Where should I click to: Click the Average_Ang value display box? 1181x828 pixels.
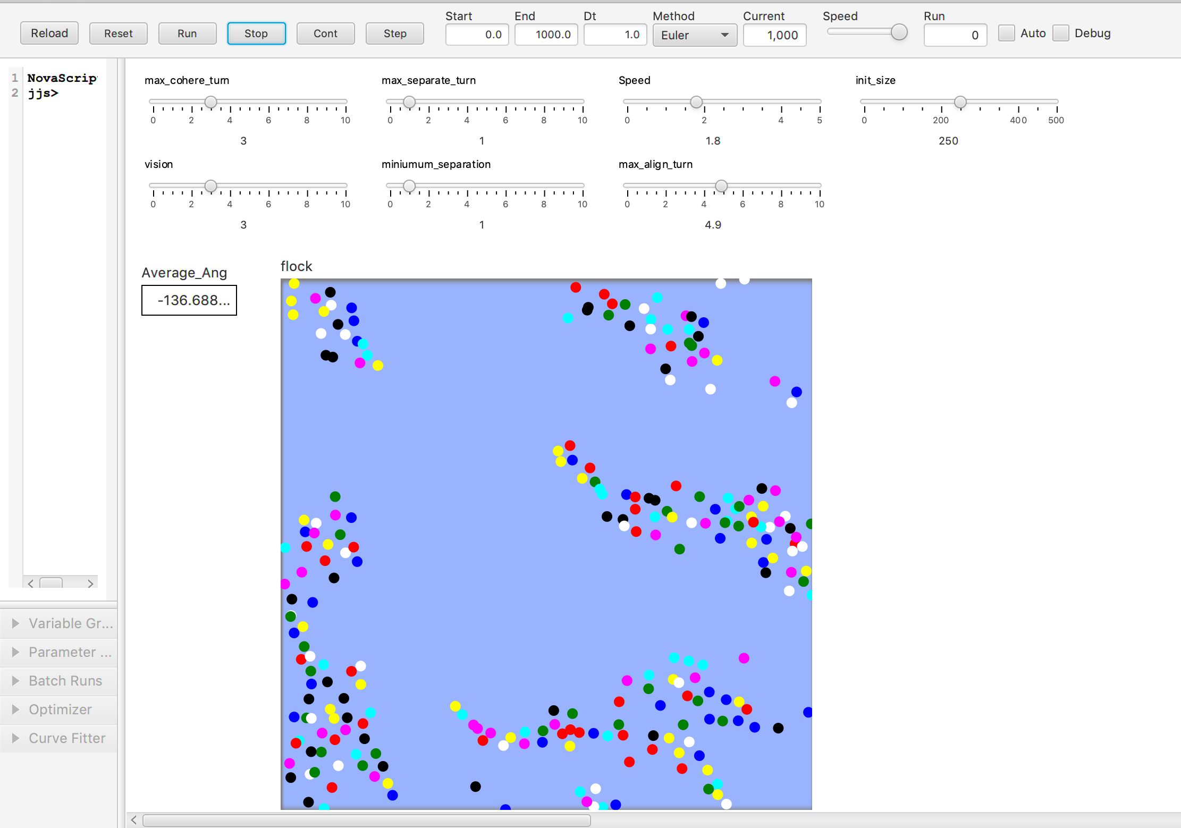189,300
